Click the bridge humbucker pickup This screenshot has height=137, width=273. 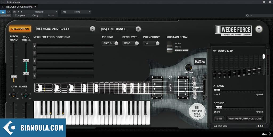[183, 87]
